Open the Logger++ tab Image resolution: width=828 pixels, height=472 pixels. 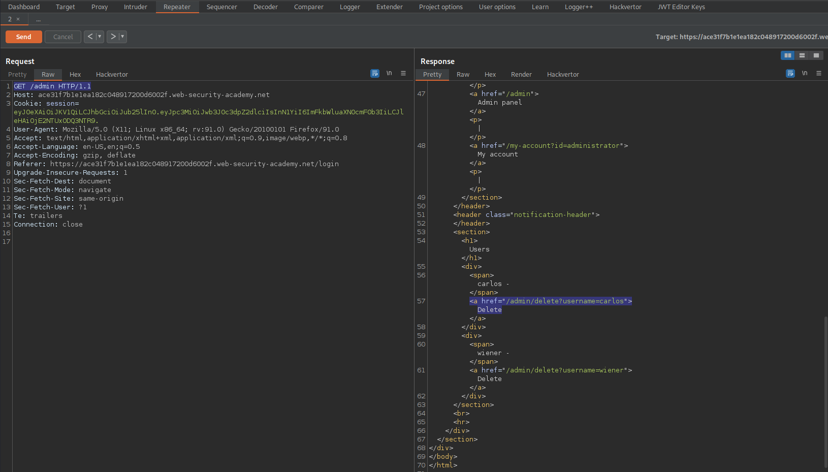579,7
